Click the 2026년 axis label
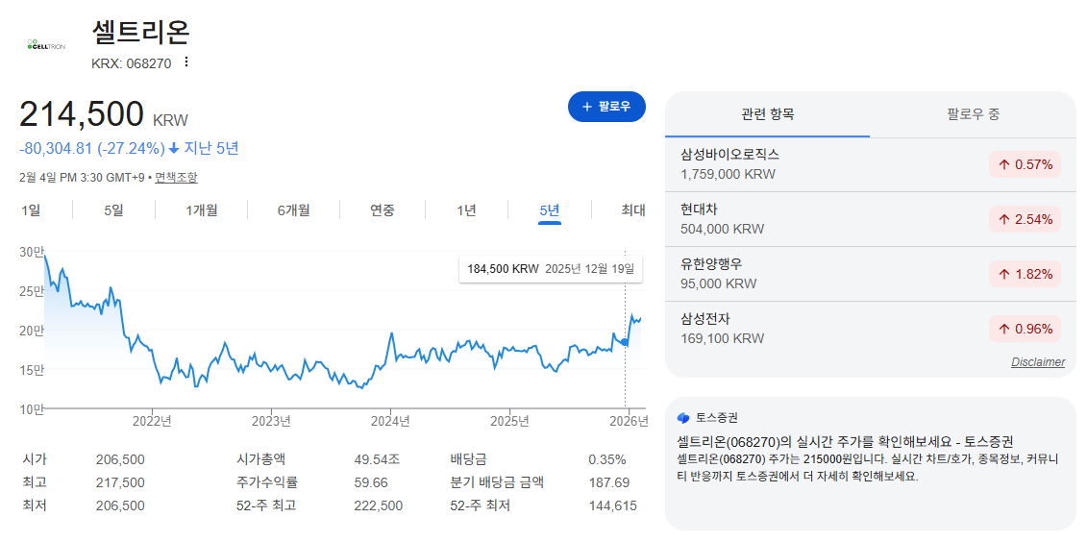This screenshot has height=542, width=1087. (628, 421)
